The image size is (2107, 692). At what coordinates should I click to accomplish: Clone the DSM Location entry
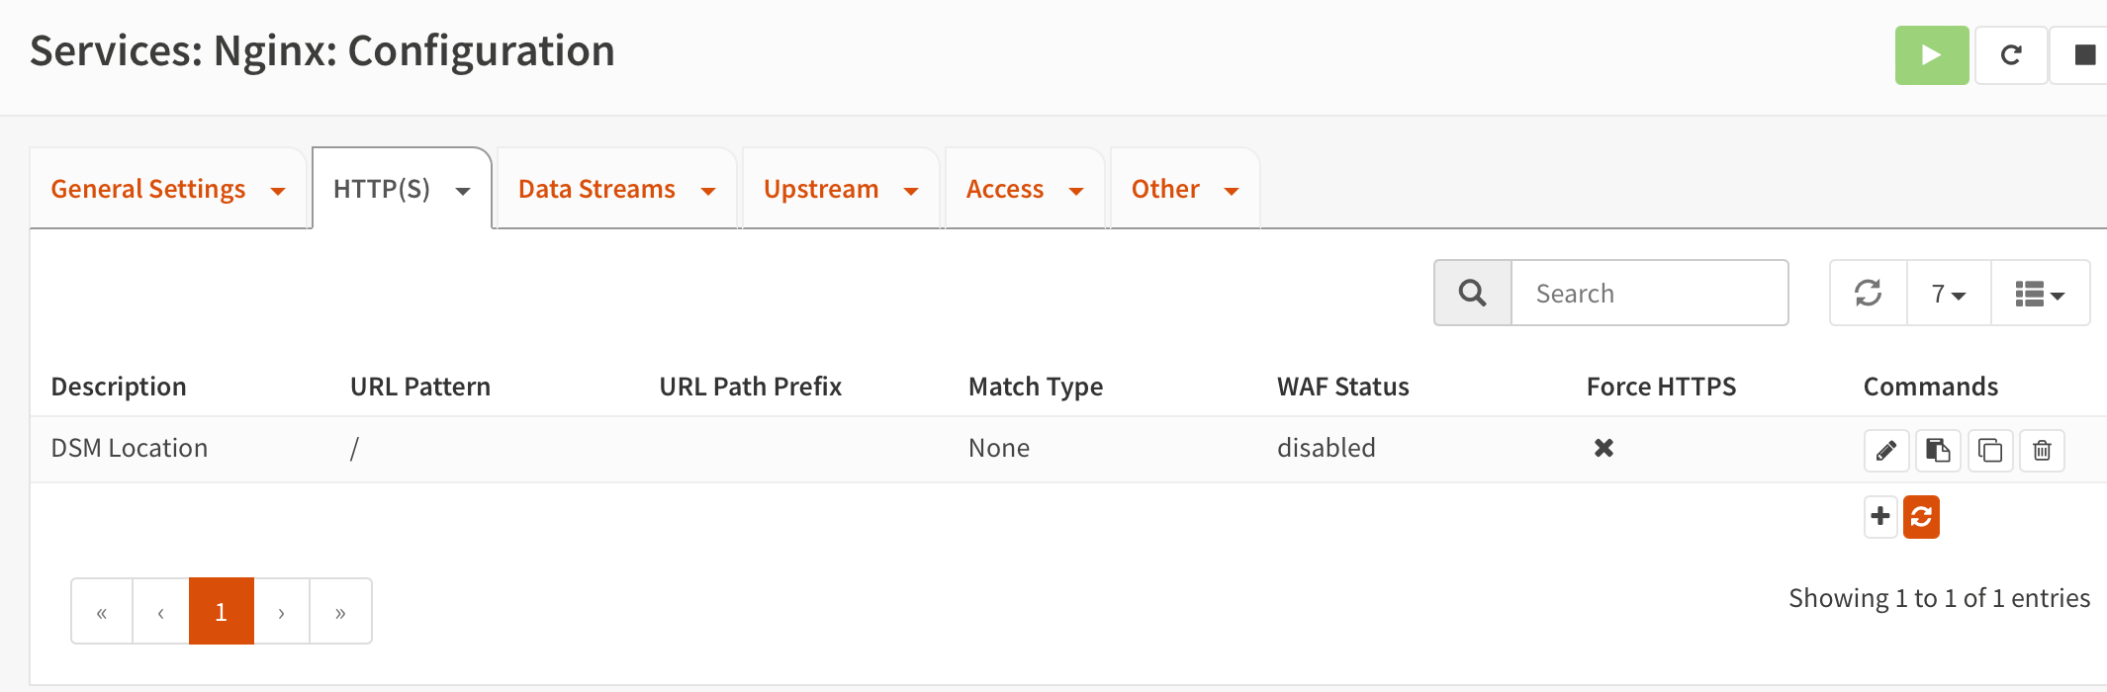click(x=1990, y=451)
